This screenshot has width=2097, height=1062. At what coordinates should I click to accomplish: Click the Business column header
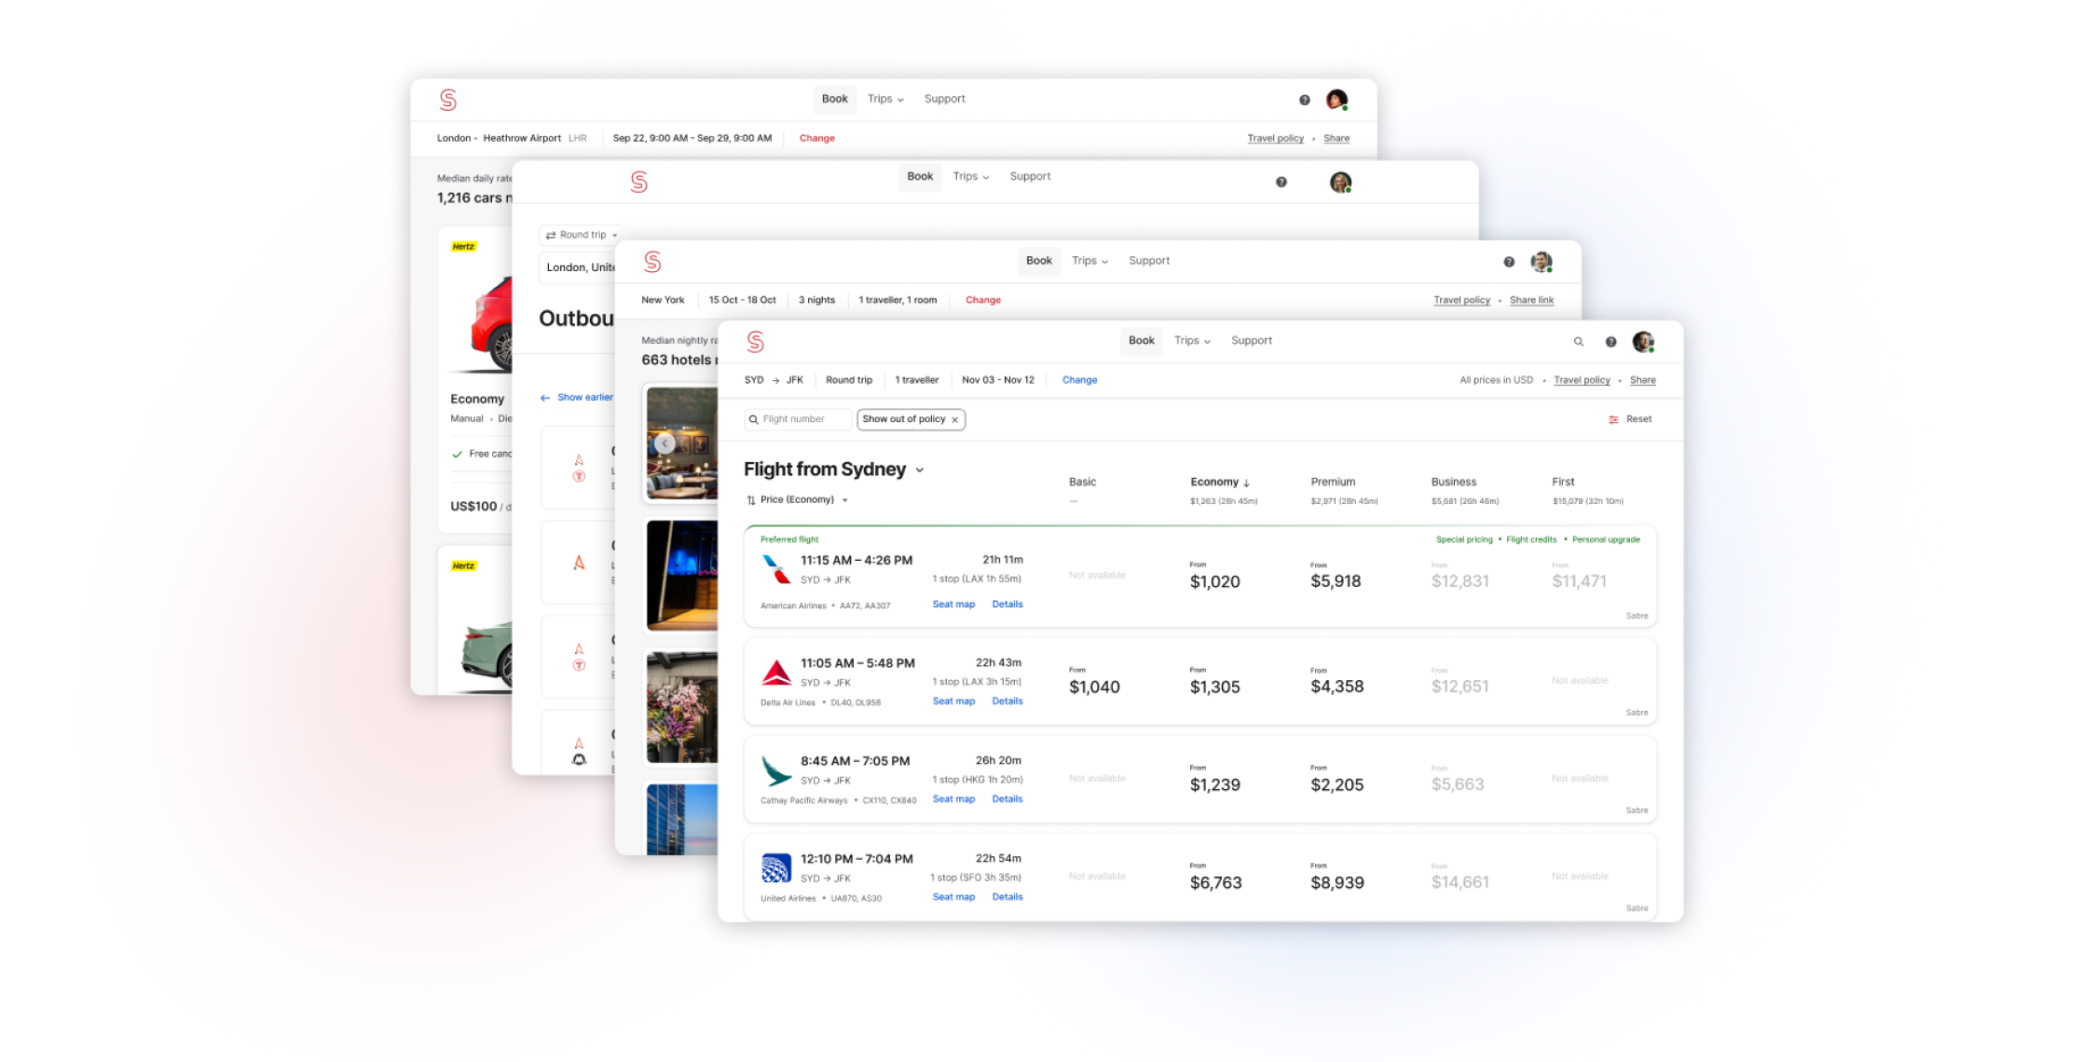(x=1453, y=483)
